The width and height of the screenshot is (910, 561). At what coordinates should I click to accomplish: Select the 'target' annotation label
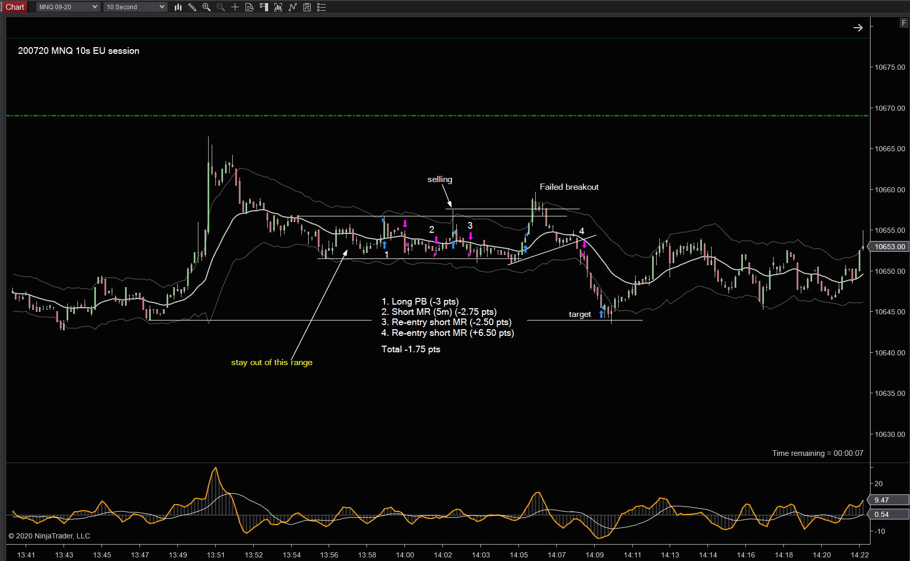pos(580,314)
